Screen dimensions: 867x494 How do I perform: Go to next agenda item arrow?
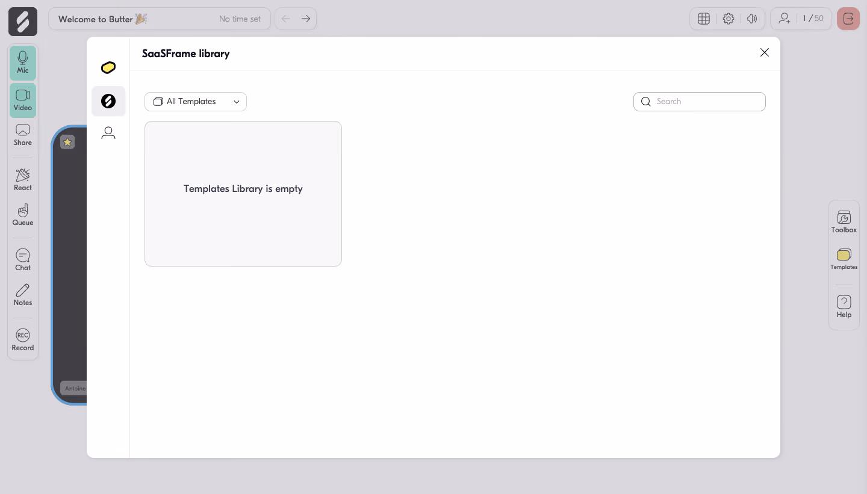click(x=306, y=19)
